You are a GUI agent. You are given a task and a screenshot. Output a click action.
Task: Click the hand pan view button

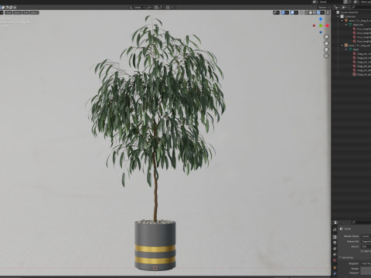[326, 43]
